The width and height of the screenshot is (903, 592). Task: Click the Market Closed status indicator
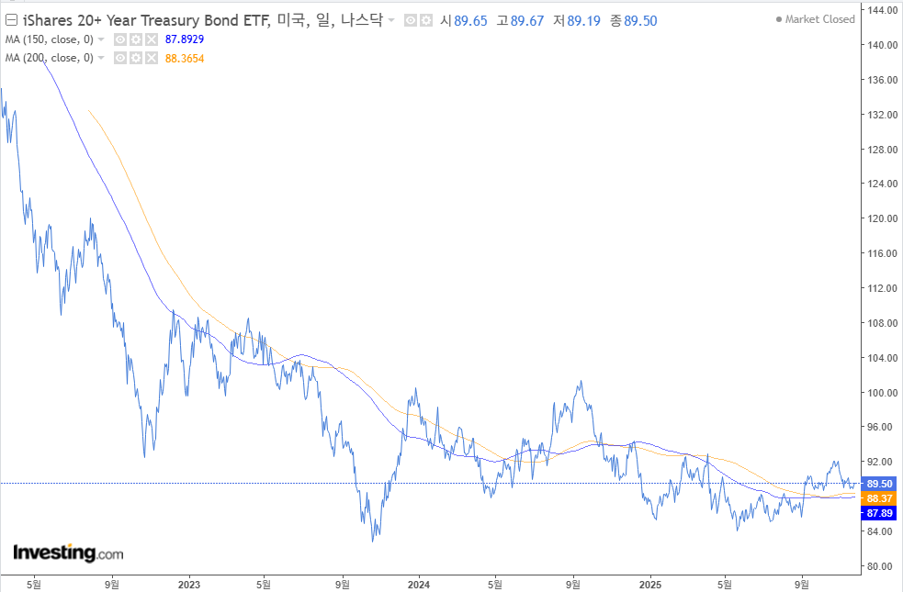coord(816,19)
